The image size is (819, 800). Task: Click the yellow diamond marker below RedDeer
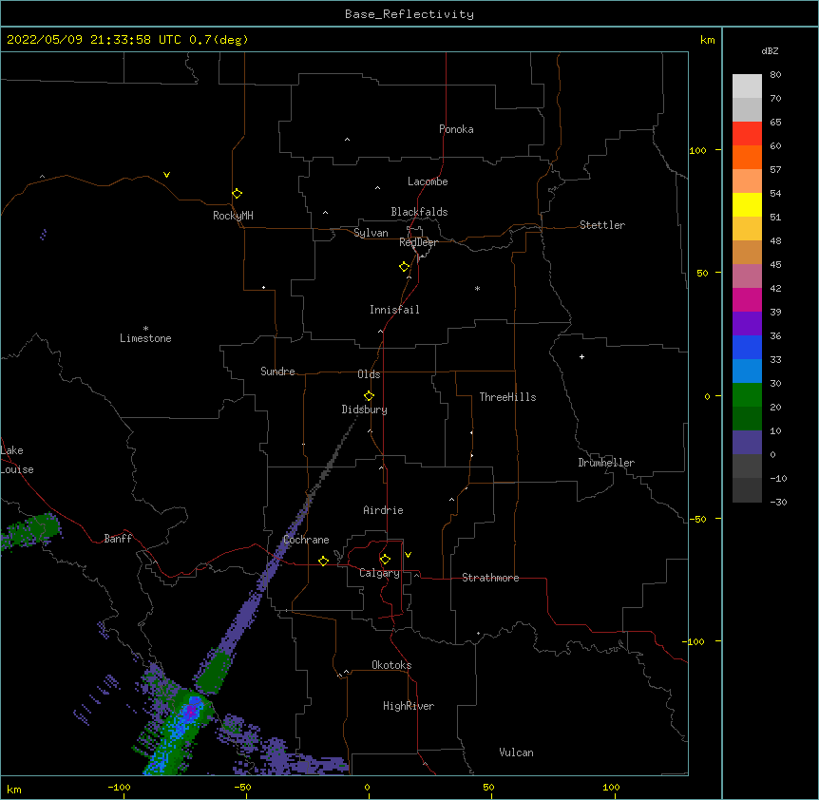pyautogui.click(x=404, y=267)
